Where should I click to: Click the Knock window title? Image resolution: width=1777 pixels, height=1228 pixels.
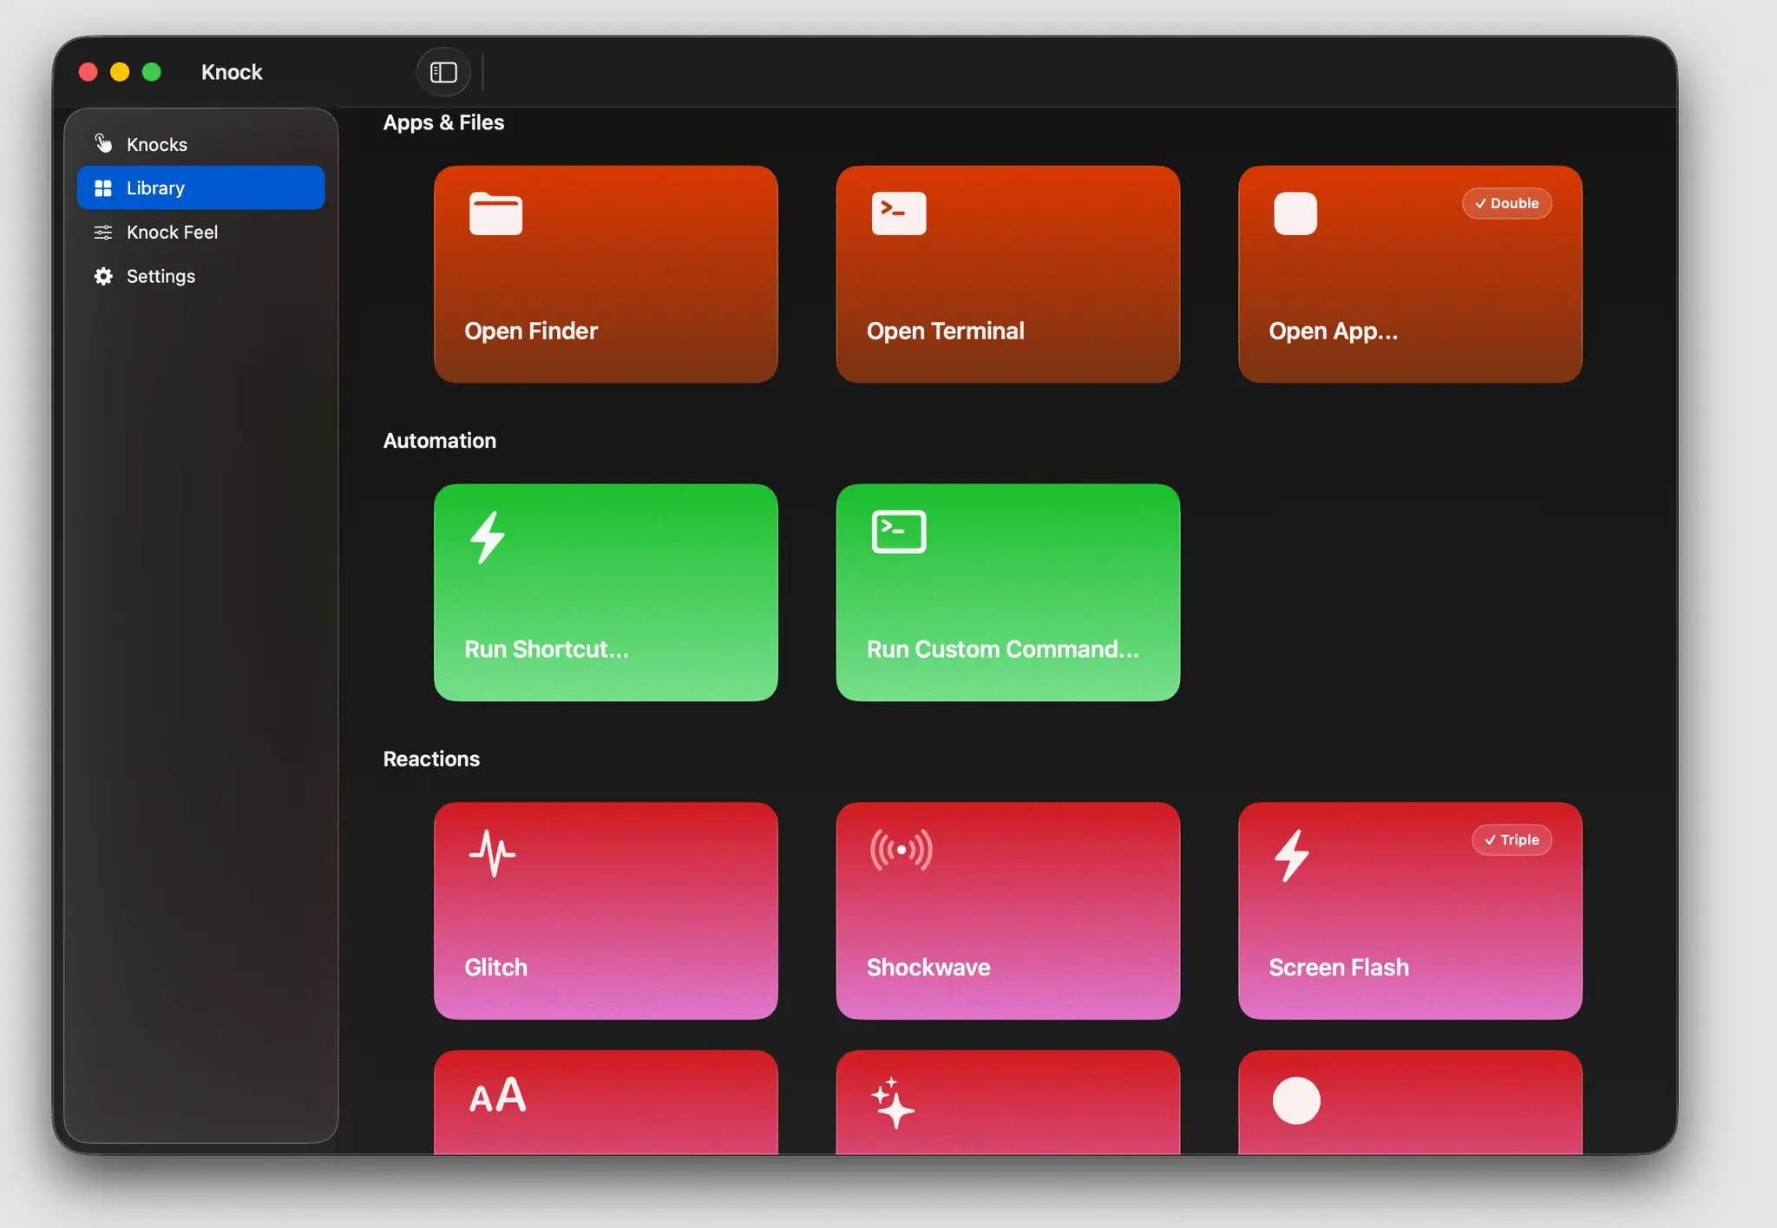click(232, 72)
